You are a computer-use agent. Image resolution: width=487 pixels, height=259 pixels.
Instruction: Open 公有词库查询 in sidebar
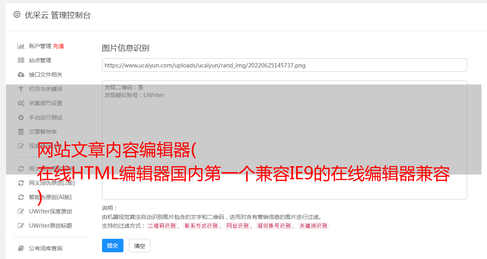pos(46,248)
